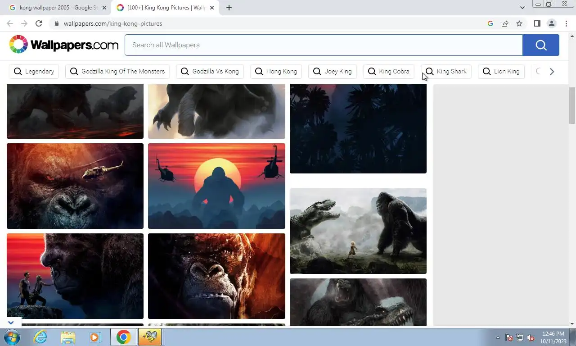
Task: Open the Kong face with helicopter wallpaper
Action: tap(75, 186)
